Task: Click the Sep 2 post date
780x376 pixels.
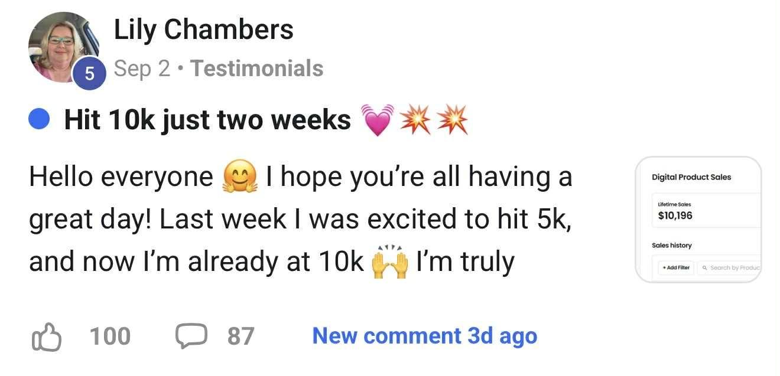Action: click(x=142, y=68)
